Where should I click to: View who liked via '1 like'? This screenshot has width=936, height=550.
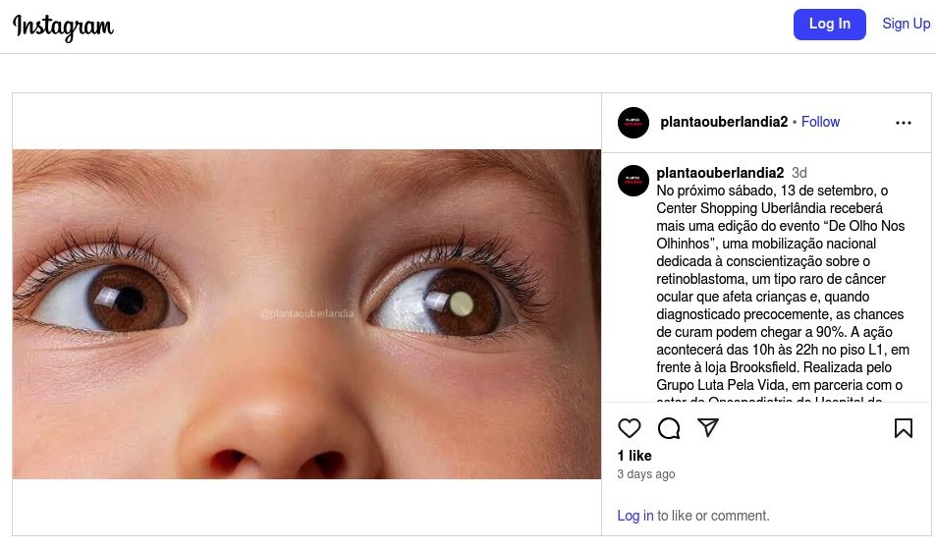click(x=634, y=456)
